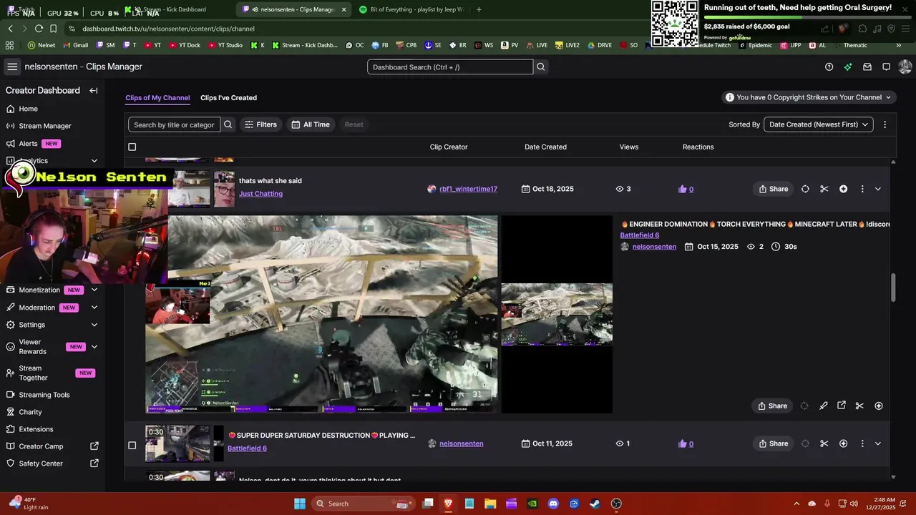Click the Windows Start button
This screenshot has width=916, height=515.
pyautogui.click(x=299, y=504)
